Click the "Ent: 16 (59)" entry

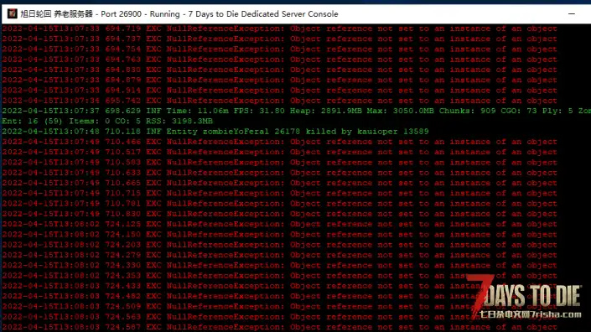32,122
